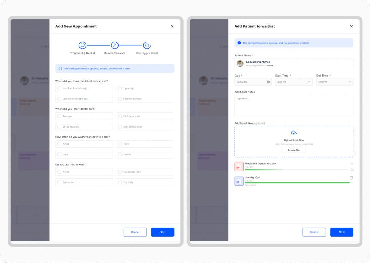Viewport: 370px width, 263px height.
Task: Expand the Start Time dropdown
Action: [293, 82]
